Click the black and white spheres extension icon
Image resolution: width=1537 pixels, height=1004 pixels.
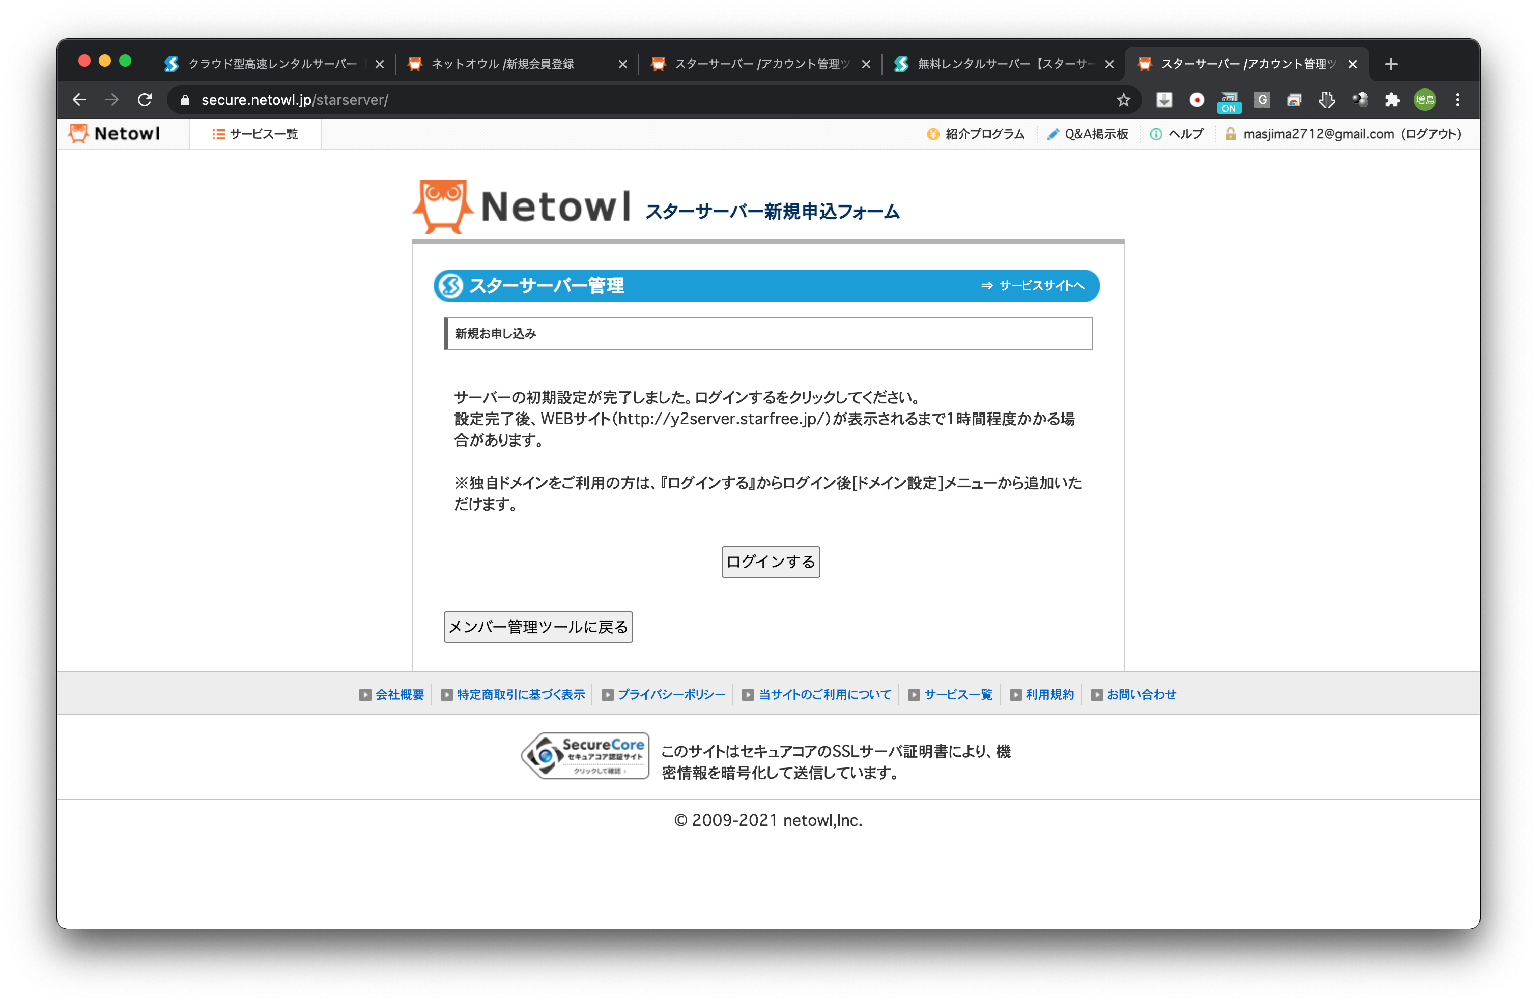point(1359,99)
